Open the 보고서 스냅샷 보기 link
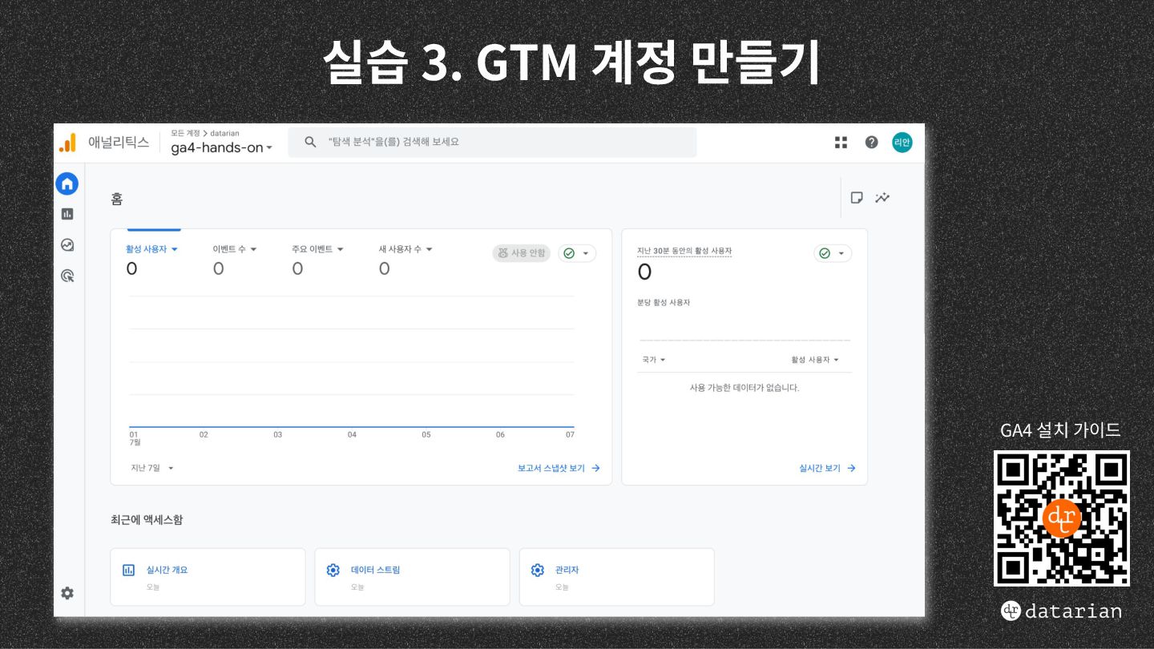Screen dimensions: 1154x649 [559, 468]
